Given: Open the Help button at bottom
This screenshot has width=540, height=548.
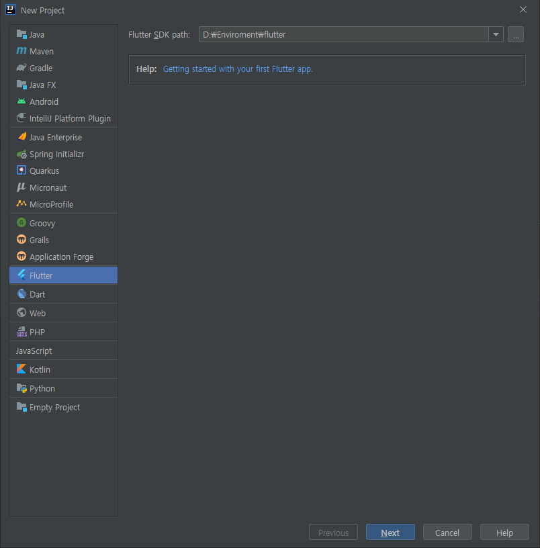Looking at the screenshot, I should [x=504, y=533].
